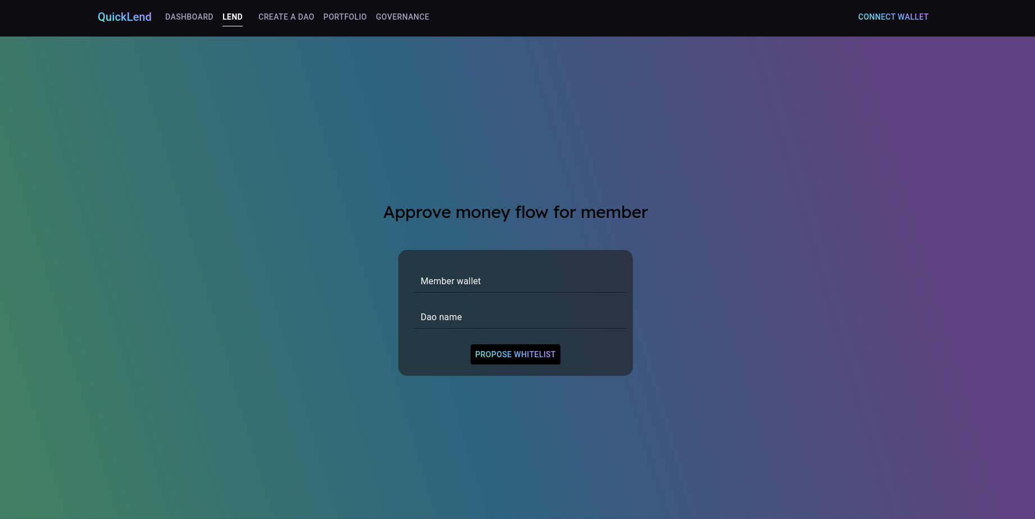Focus the Dao name input field
This screenshot has width=1035, height=519.
tap(520, 316)
